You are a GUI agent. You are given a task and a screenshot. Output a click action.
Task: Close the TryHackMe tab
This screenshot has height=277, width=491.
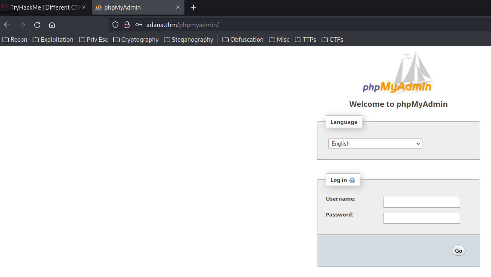(x=84, y=7)
